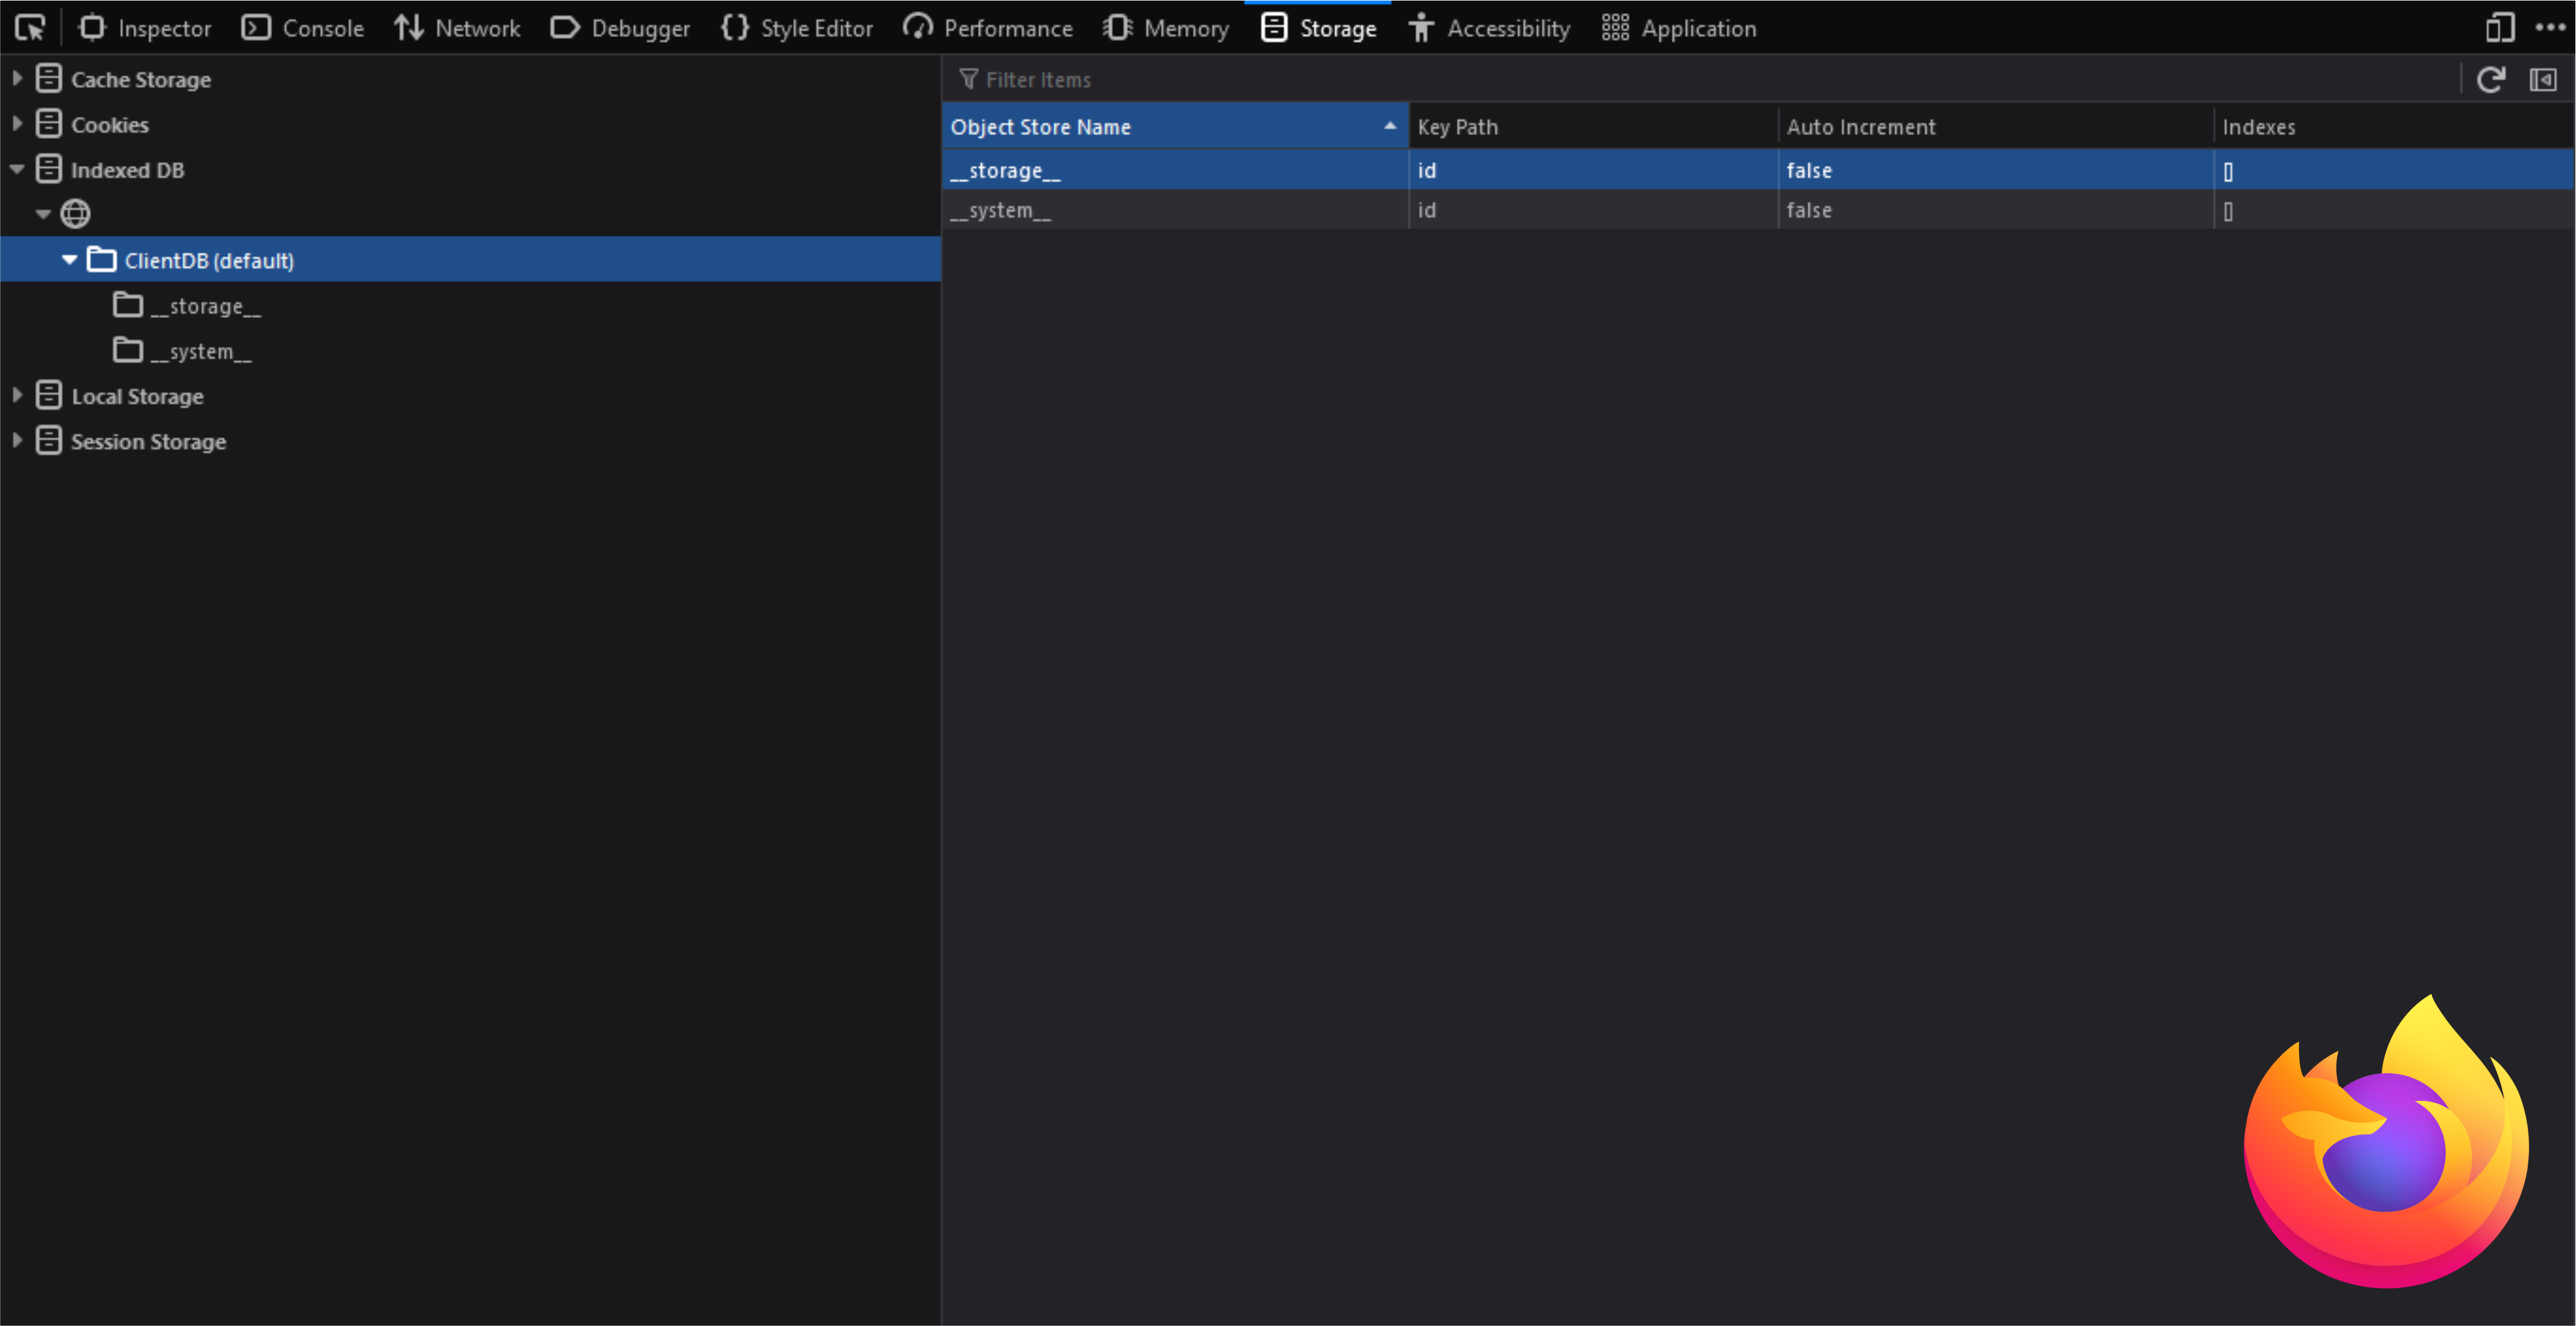Image resolution: width=2576 pixels, height=1326 pixels.
Task: Open the responsive design mode icon
Action: pyautogui.click(x=2499, y=28)
